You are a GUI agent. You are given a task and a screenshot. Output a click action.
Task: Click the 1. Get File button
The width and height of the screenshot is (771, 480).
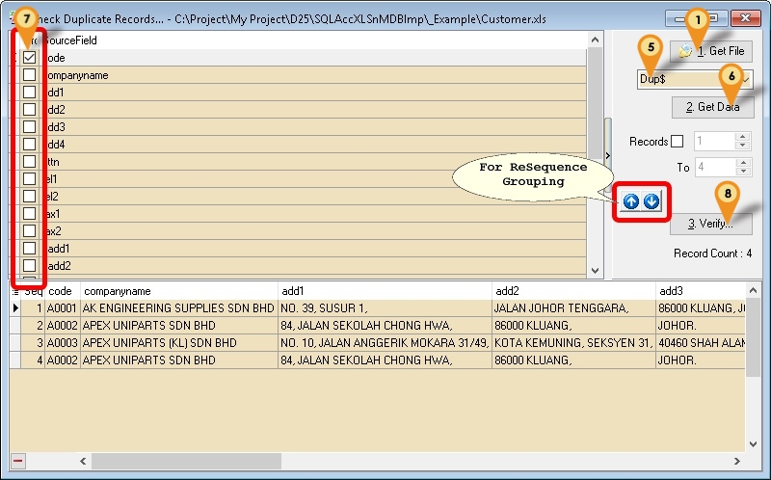[711, 51]
